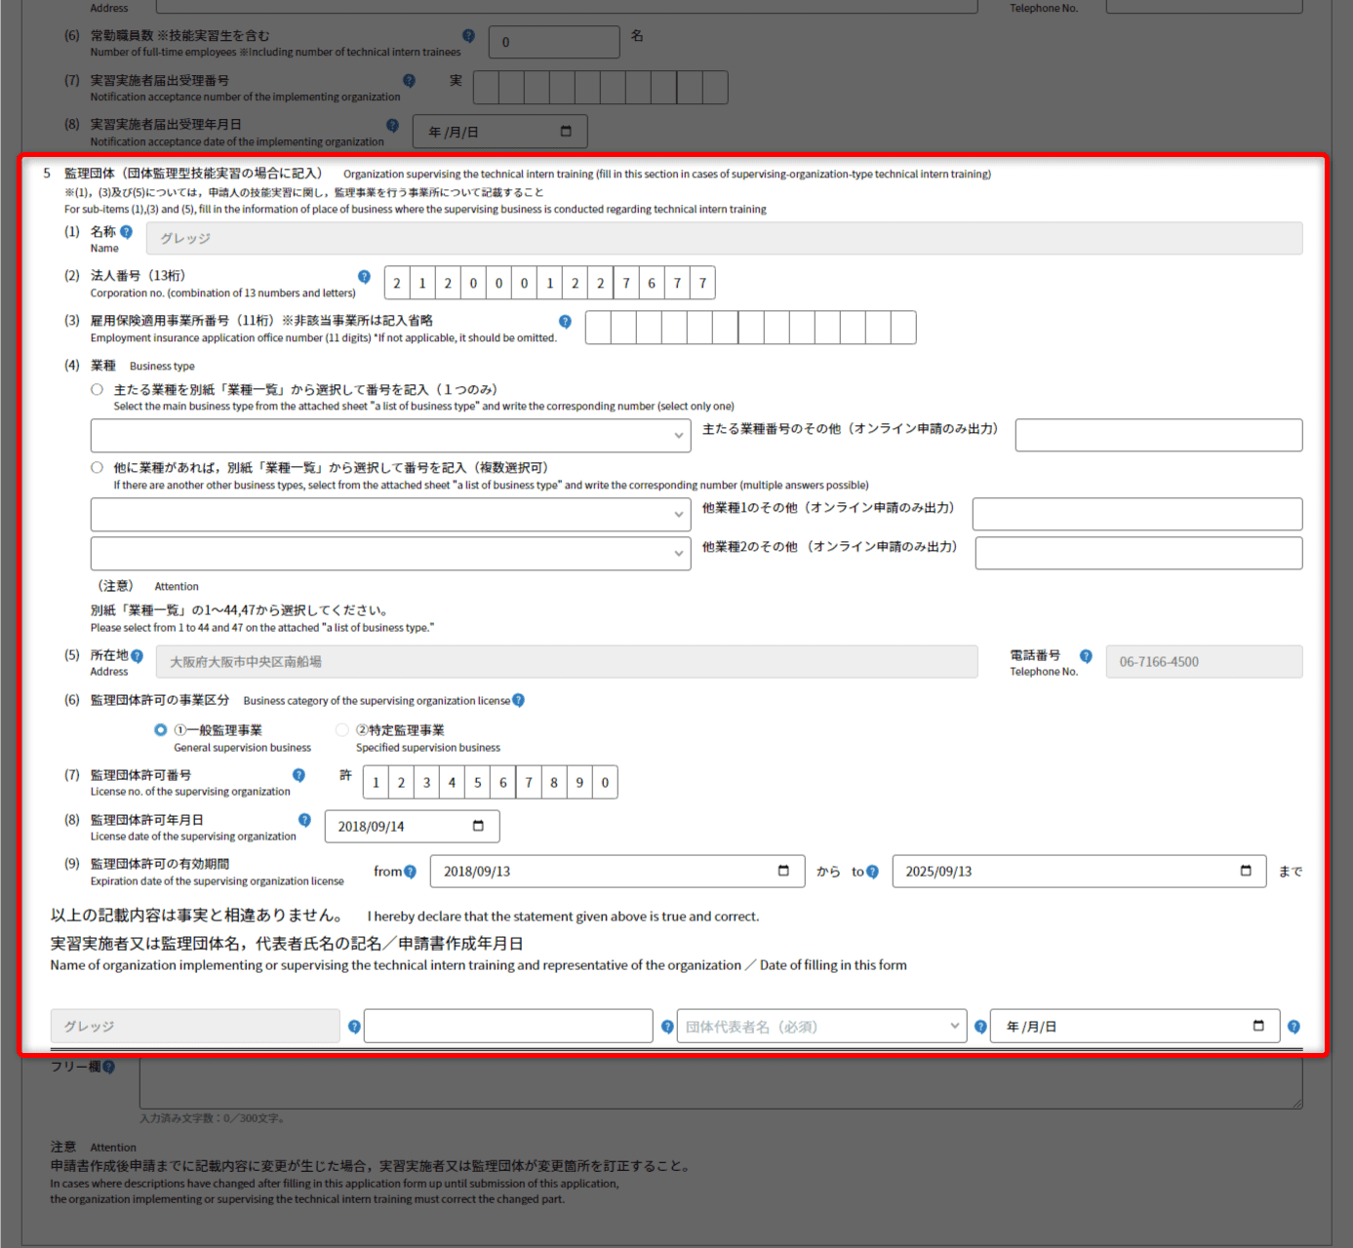Image resolution: width=1353 pixels, height=1248 pixels.
Task: Expand the main business type dropdown
Action: 390,436
